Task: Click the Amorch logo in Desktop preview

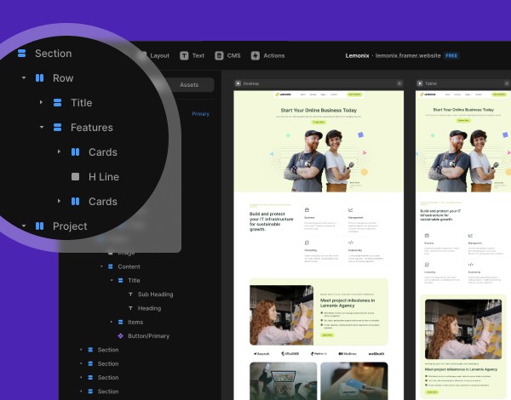Action: tap(261, 354)
